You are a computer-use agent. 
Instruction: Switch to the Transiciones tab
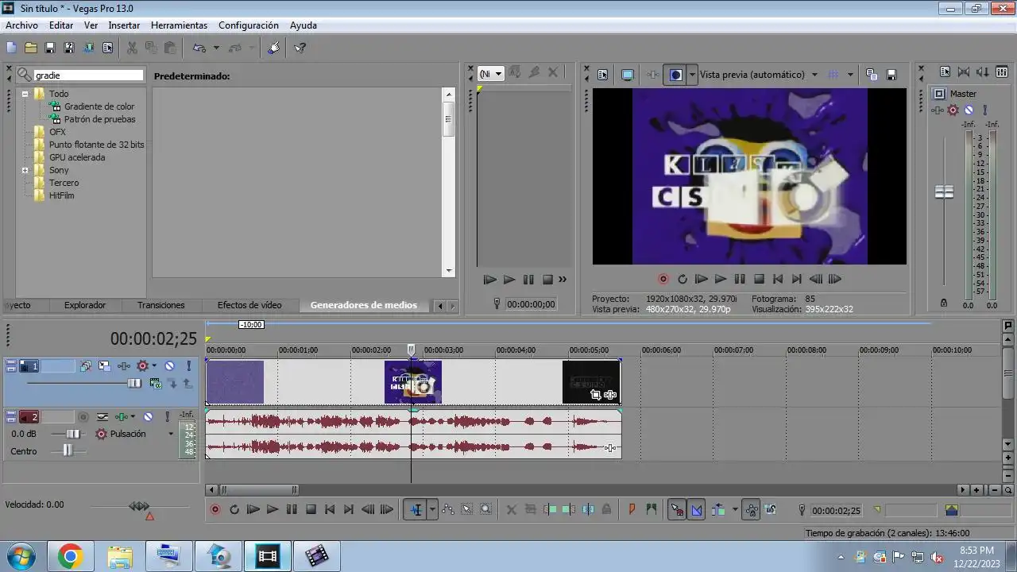(x=160, y=305)
